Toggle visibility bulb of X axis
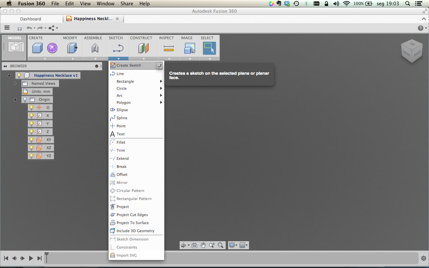The image size is (429, 268). (x=32, y=116)
